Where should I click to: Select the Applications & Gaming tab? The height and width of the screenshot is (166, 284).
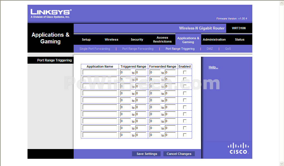point(188,40)
